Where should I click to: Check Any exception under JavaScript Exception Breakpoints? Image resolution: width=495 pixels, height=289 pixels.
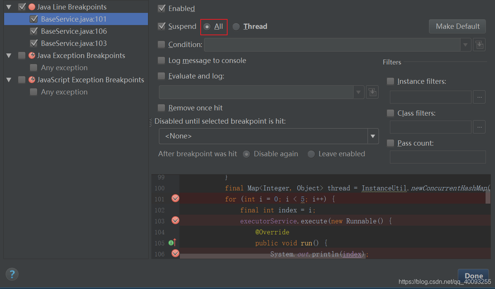click(34, 92)
